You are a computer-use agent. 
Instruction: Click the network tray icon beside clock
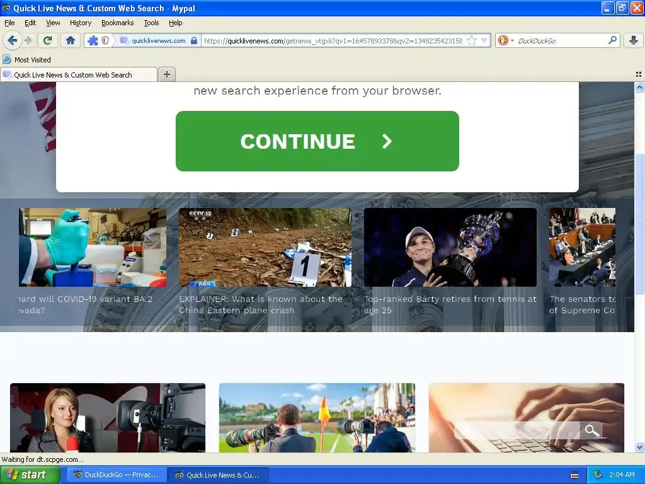(598, 475)
